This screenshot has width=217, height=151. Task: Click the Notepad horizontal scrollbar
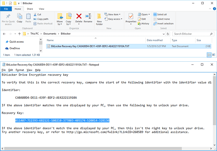pos(93,149)
